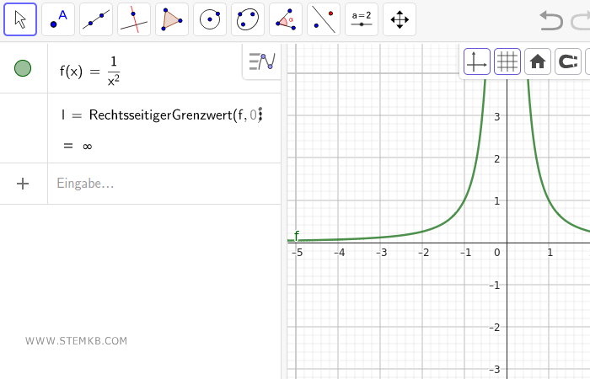Image resolution: width=590 pixels, height=379 pixels.
Task: Click the plus button to add input
Action: click(x=24, y=184)
